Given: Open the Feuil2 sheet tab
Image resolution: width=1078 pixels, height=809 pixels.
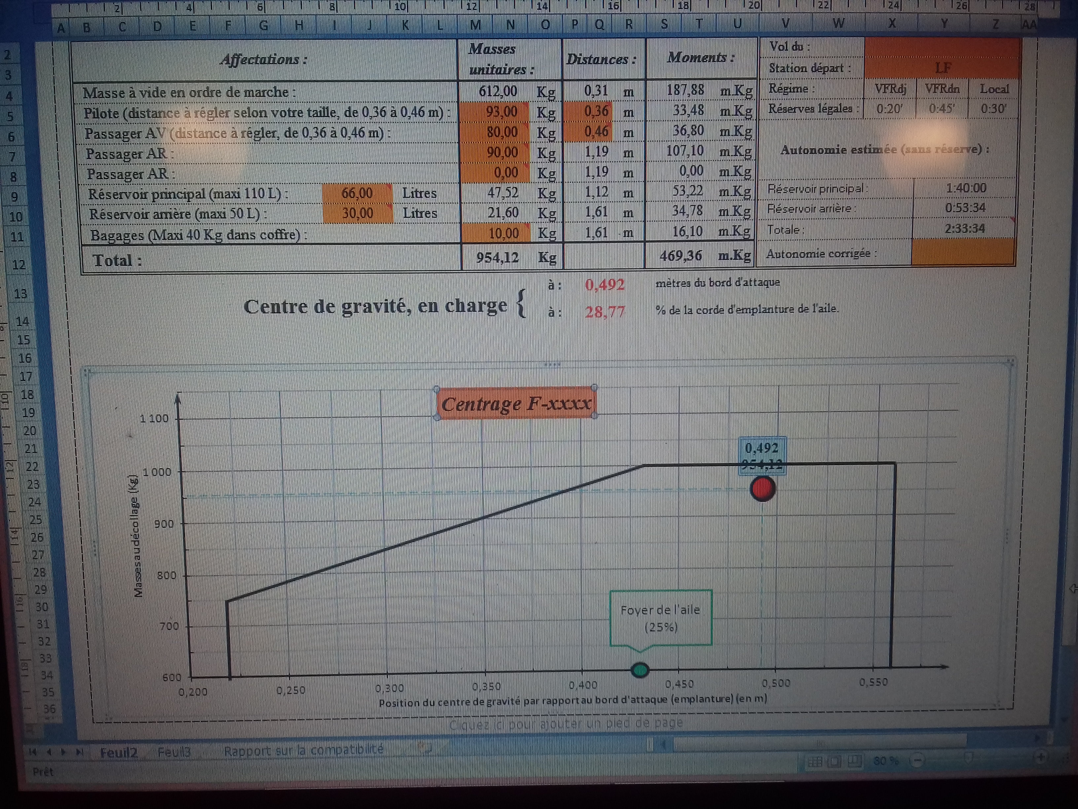Looking at the screenshot, I should tap(119, 752).
